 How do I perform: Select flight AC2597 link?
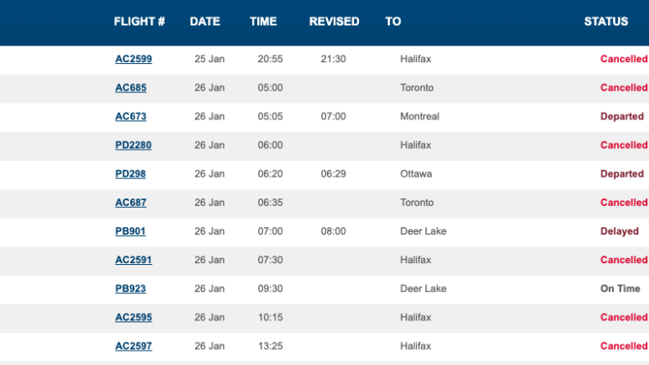pos(133,346)
